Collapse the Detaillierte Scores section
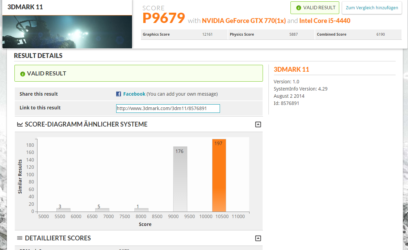This screenshot has height=250, width=408. click(x=258, y=238)
